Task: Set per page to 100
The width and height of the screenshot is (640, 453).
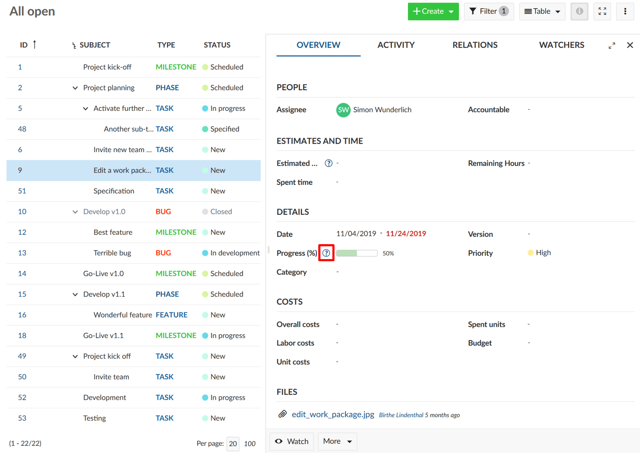Action: [250, 444]
